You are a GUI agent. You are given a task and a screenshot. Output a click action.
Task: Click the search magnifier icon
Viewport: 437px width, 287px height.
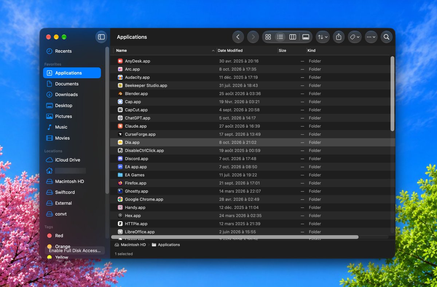[386, 37]
